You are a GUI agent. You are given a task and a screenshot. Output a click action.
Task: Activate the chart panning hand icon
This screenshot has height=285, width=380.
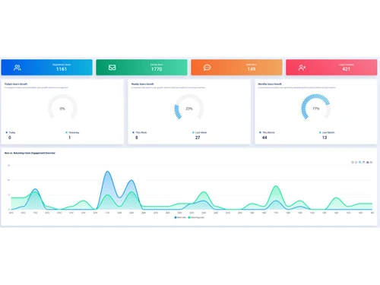click(x=364, y=162)
